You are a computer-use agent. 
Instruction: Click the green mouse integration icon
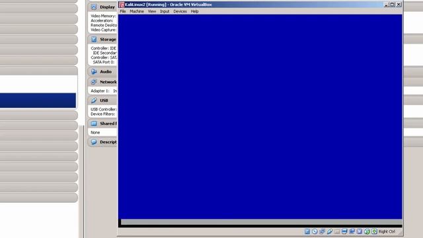click(367, 231)
